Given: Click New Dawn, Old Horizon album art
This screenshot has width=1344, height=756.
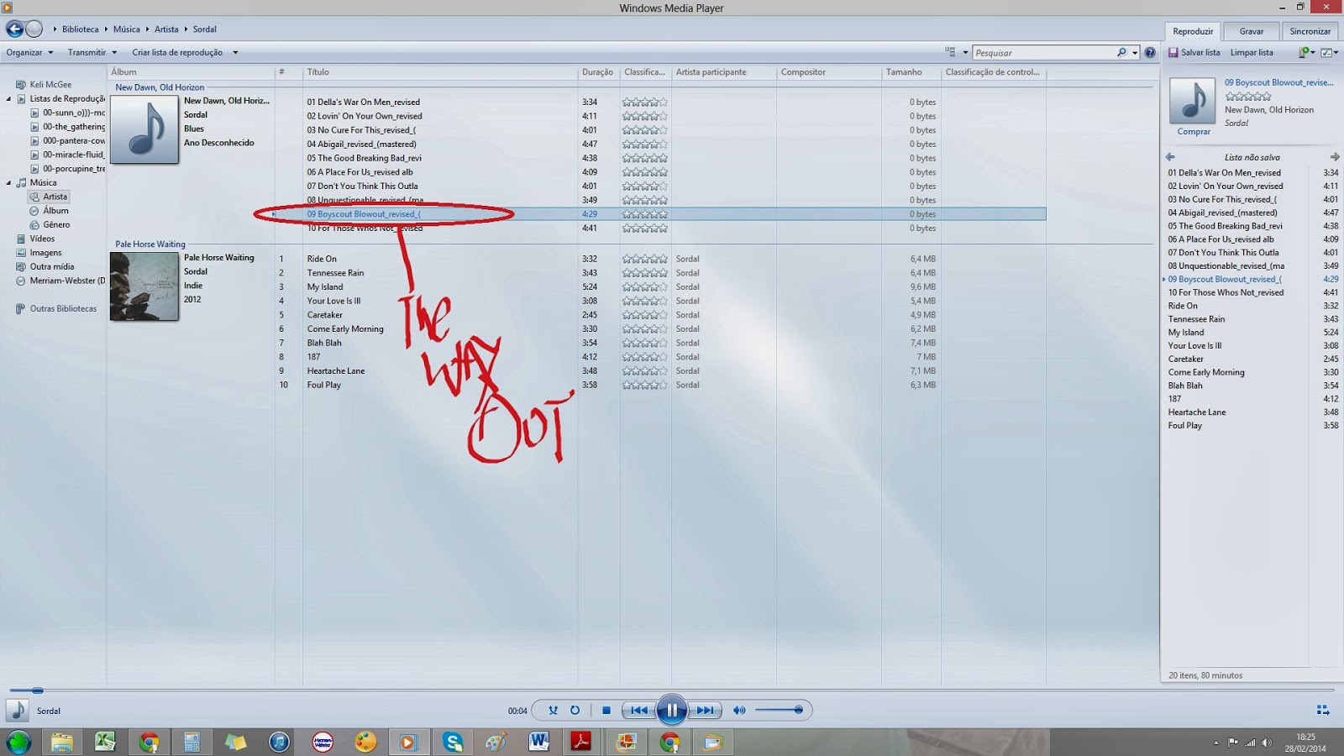Looking at the screenshot, I should point(144,130).
